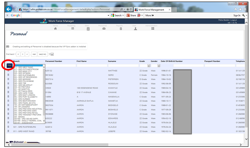Jump to last(2146) page
The image size is (250, 148).
pos(43,54)
